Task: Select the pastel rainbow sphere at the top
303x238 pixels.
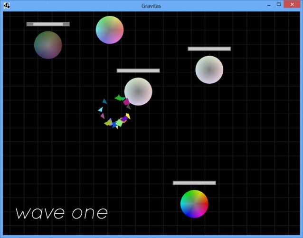Action: coord(110,30)
